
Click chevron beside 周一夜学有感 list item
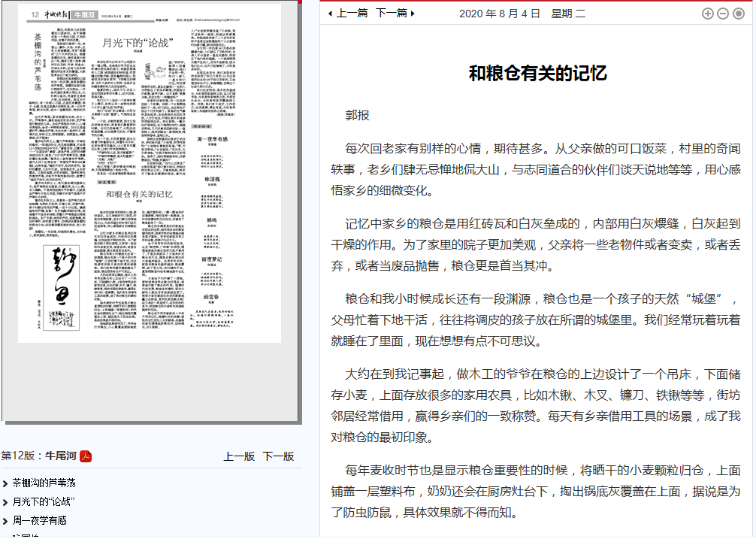[5, 521]
